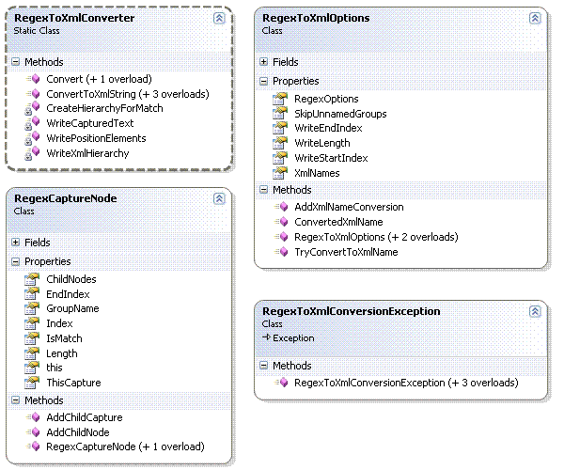Click the WriteEndIndex property icon
The width and height of the screenshot is (564, 470).
click(280, 128)
